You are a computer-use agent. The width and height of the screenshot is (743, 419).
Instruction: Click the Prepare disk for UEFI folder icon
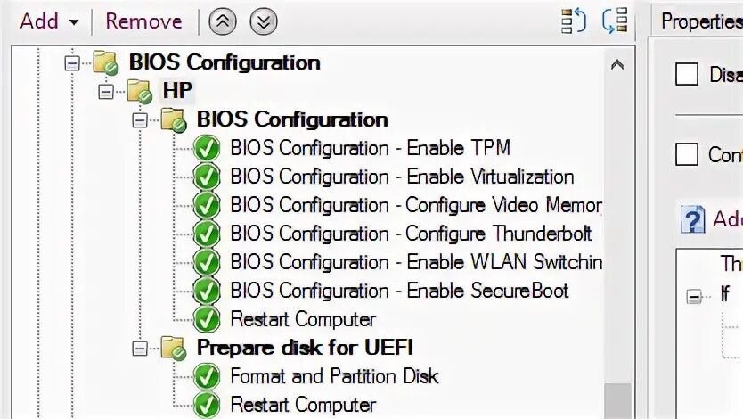(173, 348)
